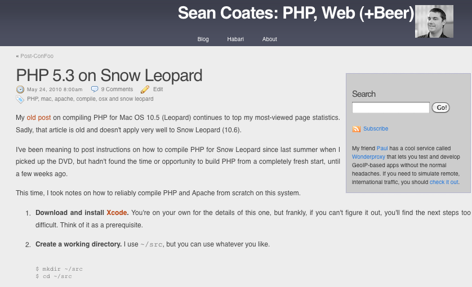This screenshot has height=287, width=472.
Task: Follow the Subscribe link
Action: (376, 128)
